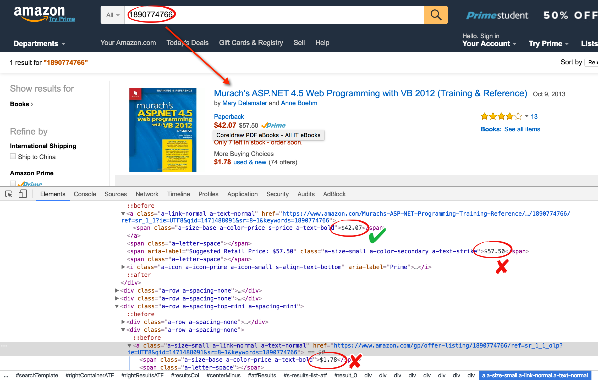The image size is (598, 380).
Task: Select #result_0 breadcrumb
Action: pyautogui.click(x=345, y=376)
